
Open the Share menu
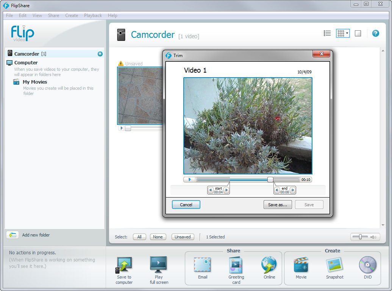pyautogui.click(x=53, y=16)
